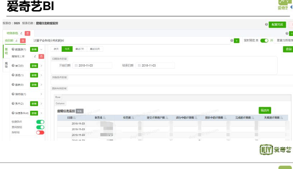
Task: Add new 数据源 with 新增 button
Action: click(x=34, y=50)
